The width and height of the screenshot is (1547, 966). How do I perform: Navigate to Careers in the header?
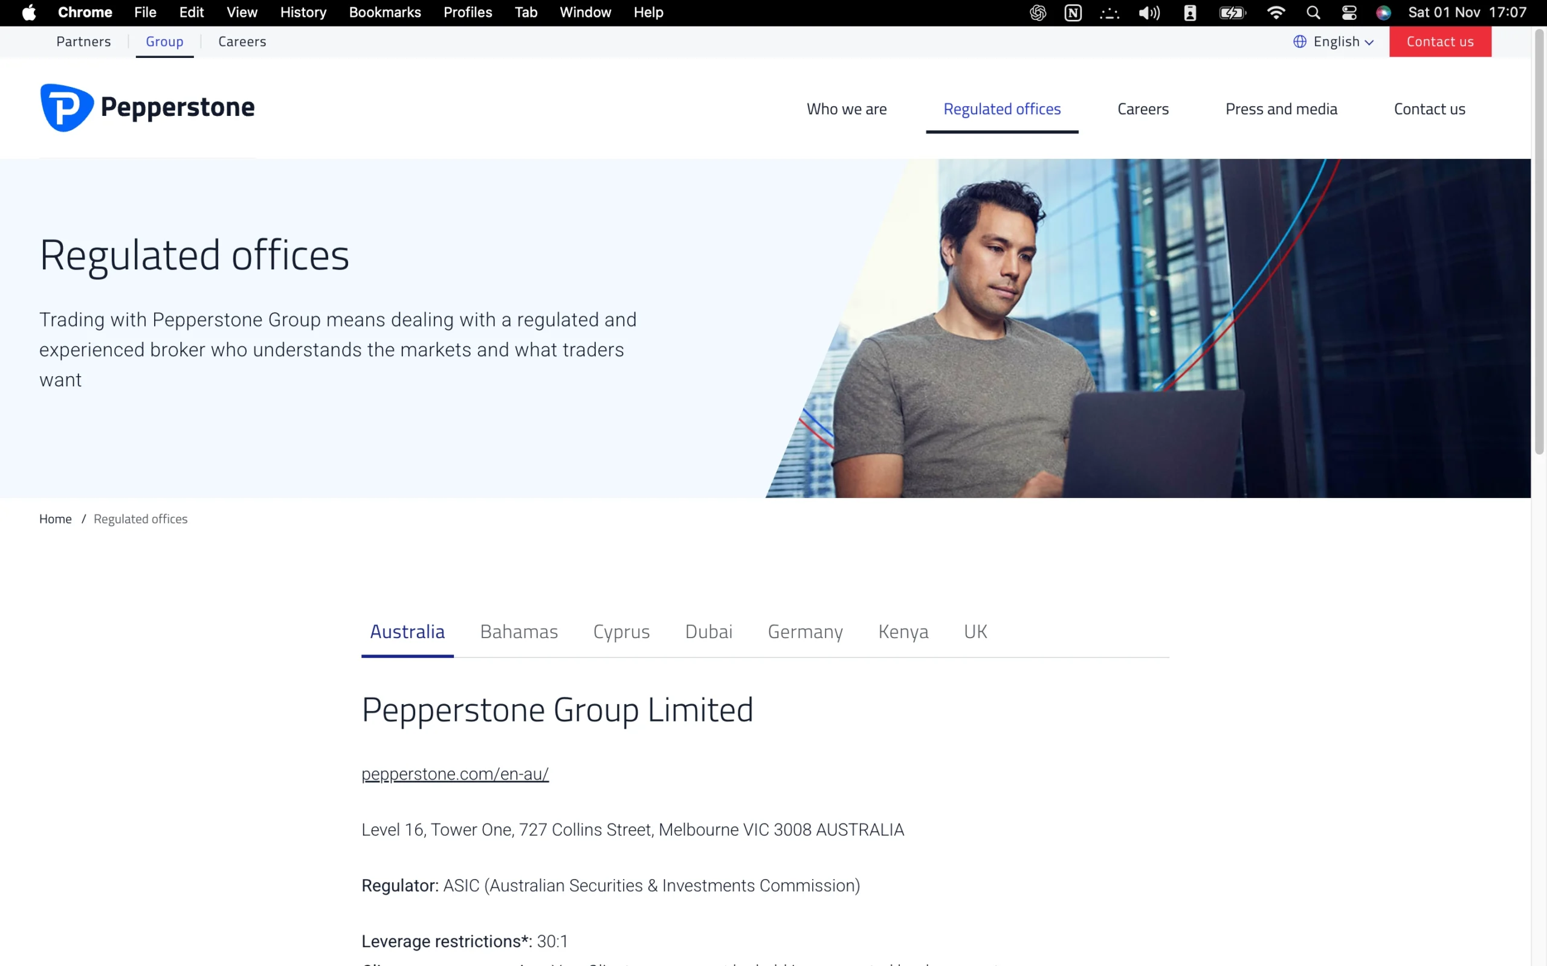tap(1143, 109)
